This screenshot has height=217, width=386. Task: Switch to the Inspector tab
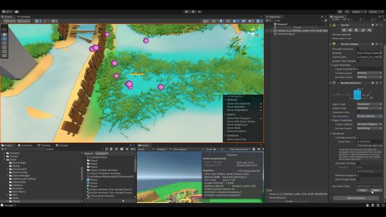point(338,17)
